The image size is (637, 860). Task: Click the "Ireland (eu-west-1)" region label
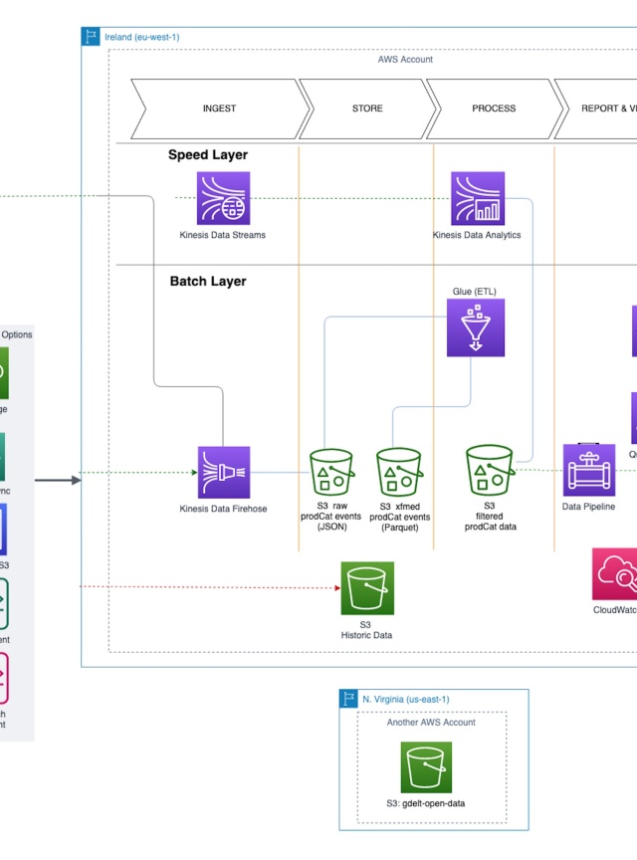pos(142,37)
